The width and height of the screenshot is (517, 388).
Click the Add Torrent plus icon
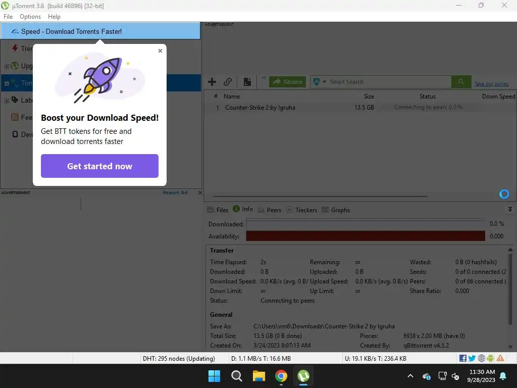(212, 81)
